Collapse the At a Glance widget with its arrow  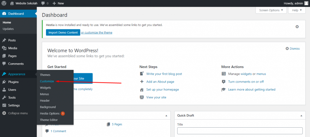tap(166, 116)
